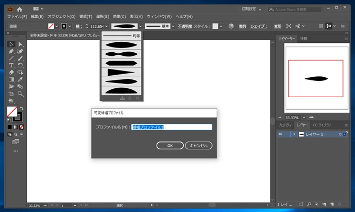Delete profile trash icon in profile list
Viewport: 355px width, 212px height.
pyautogui.click(x=129, y=98)
